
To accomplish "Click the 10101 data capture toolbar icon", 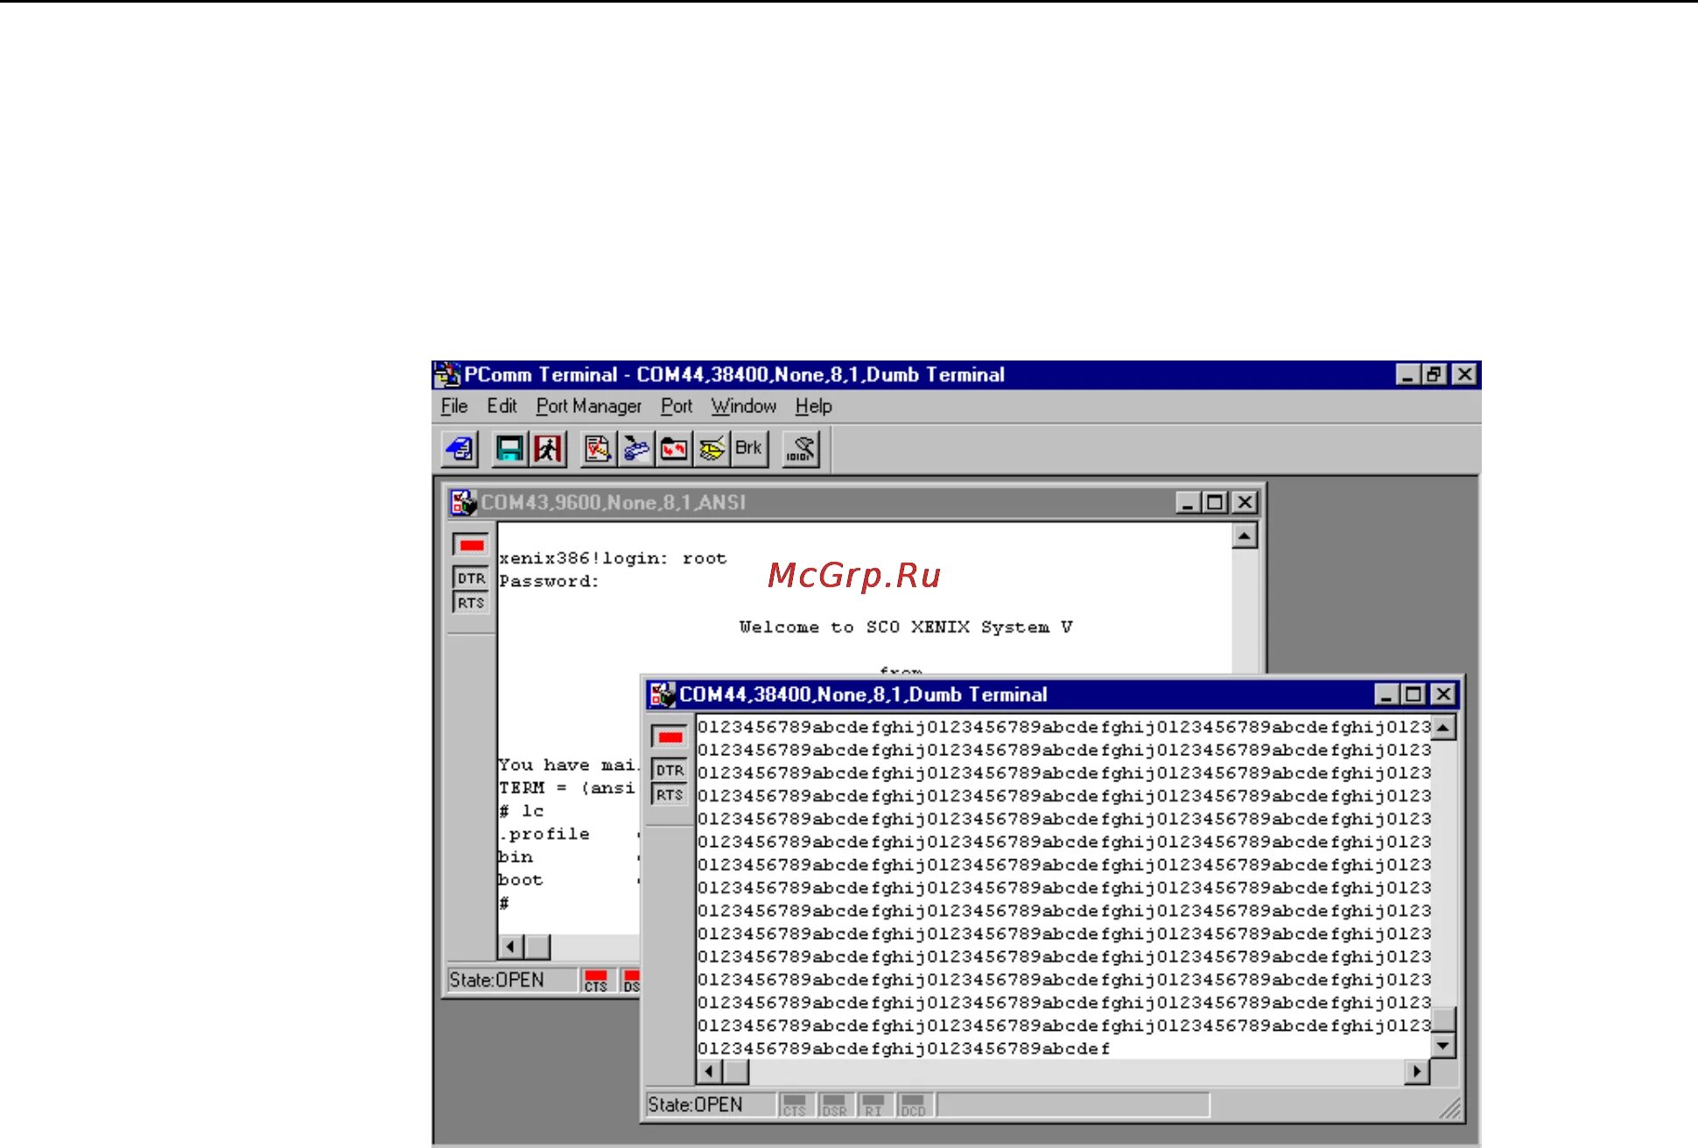I will coord(801,449).
